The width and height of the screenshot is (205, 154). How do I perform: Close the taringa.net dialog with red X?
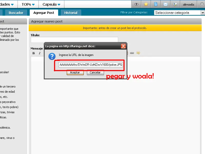[x=123, y=46]
